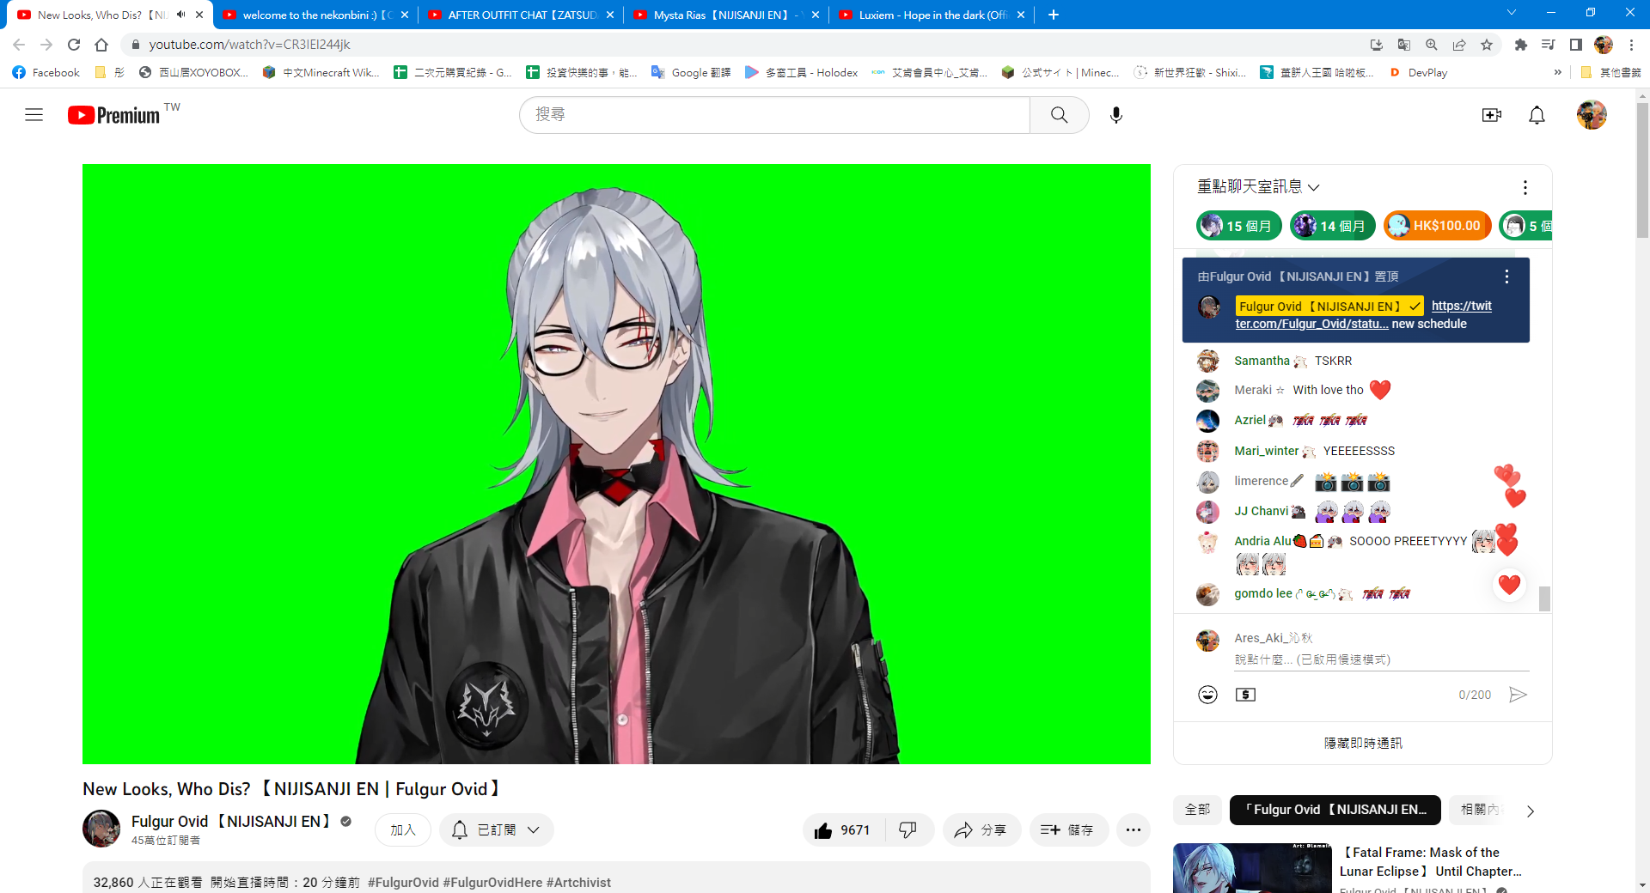The height and width of the screenshot is (893, 1650).
Task: Expand the top chat mode dropdown
Action: (1258, 187)
